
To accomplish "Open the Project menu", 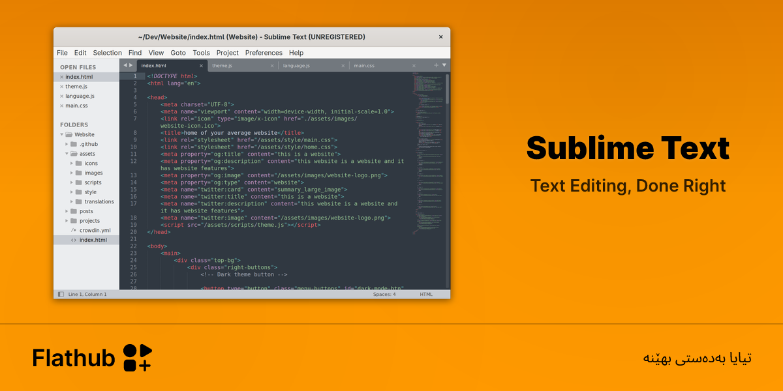I will 228,53.
